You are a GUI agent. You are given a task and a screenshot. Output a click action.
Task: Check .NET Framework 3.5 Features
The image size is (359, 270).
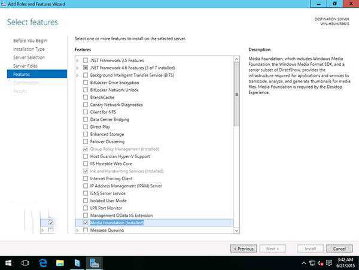click(x=86, y=60)
